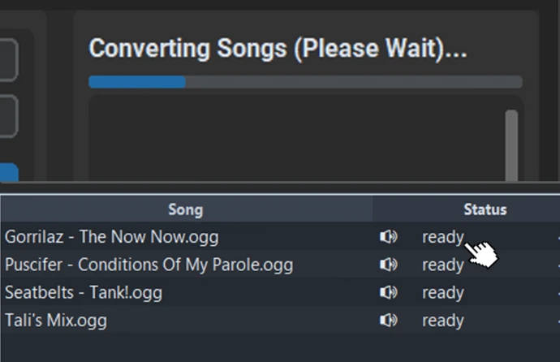
Task: Click the speaker icon beside Puscifer track
Action: click(x=389, y=265)
